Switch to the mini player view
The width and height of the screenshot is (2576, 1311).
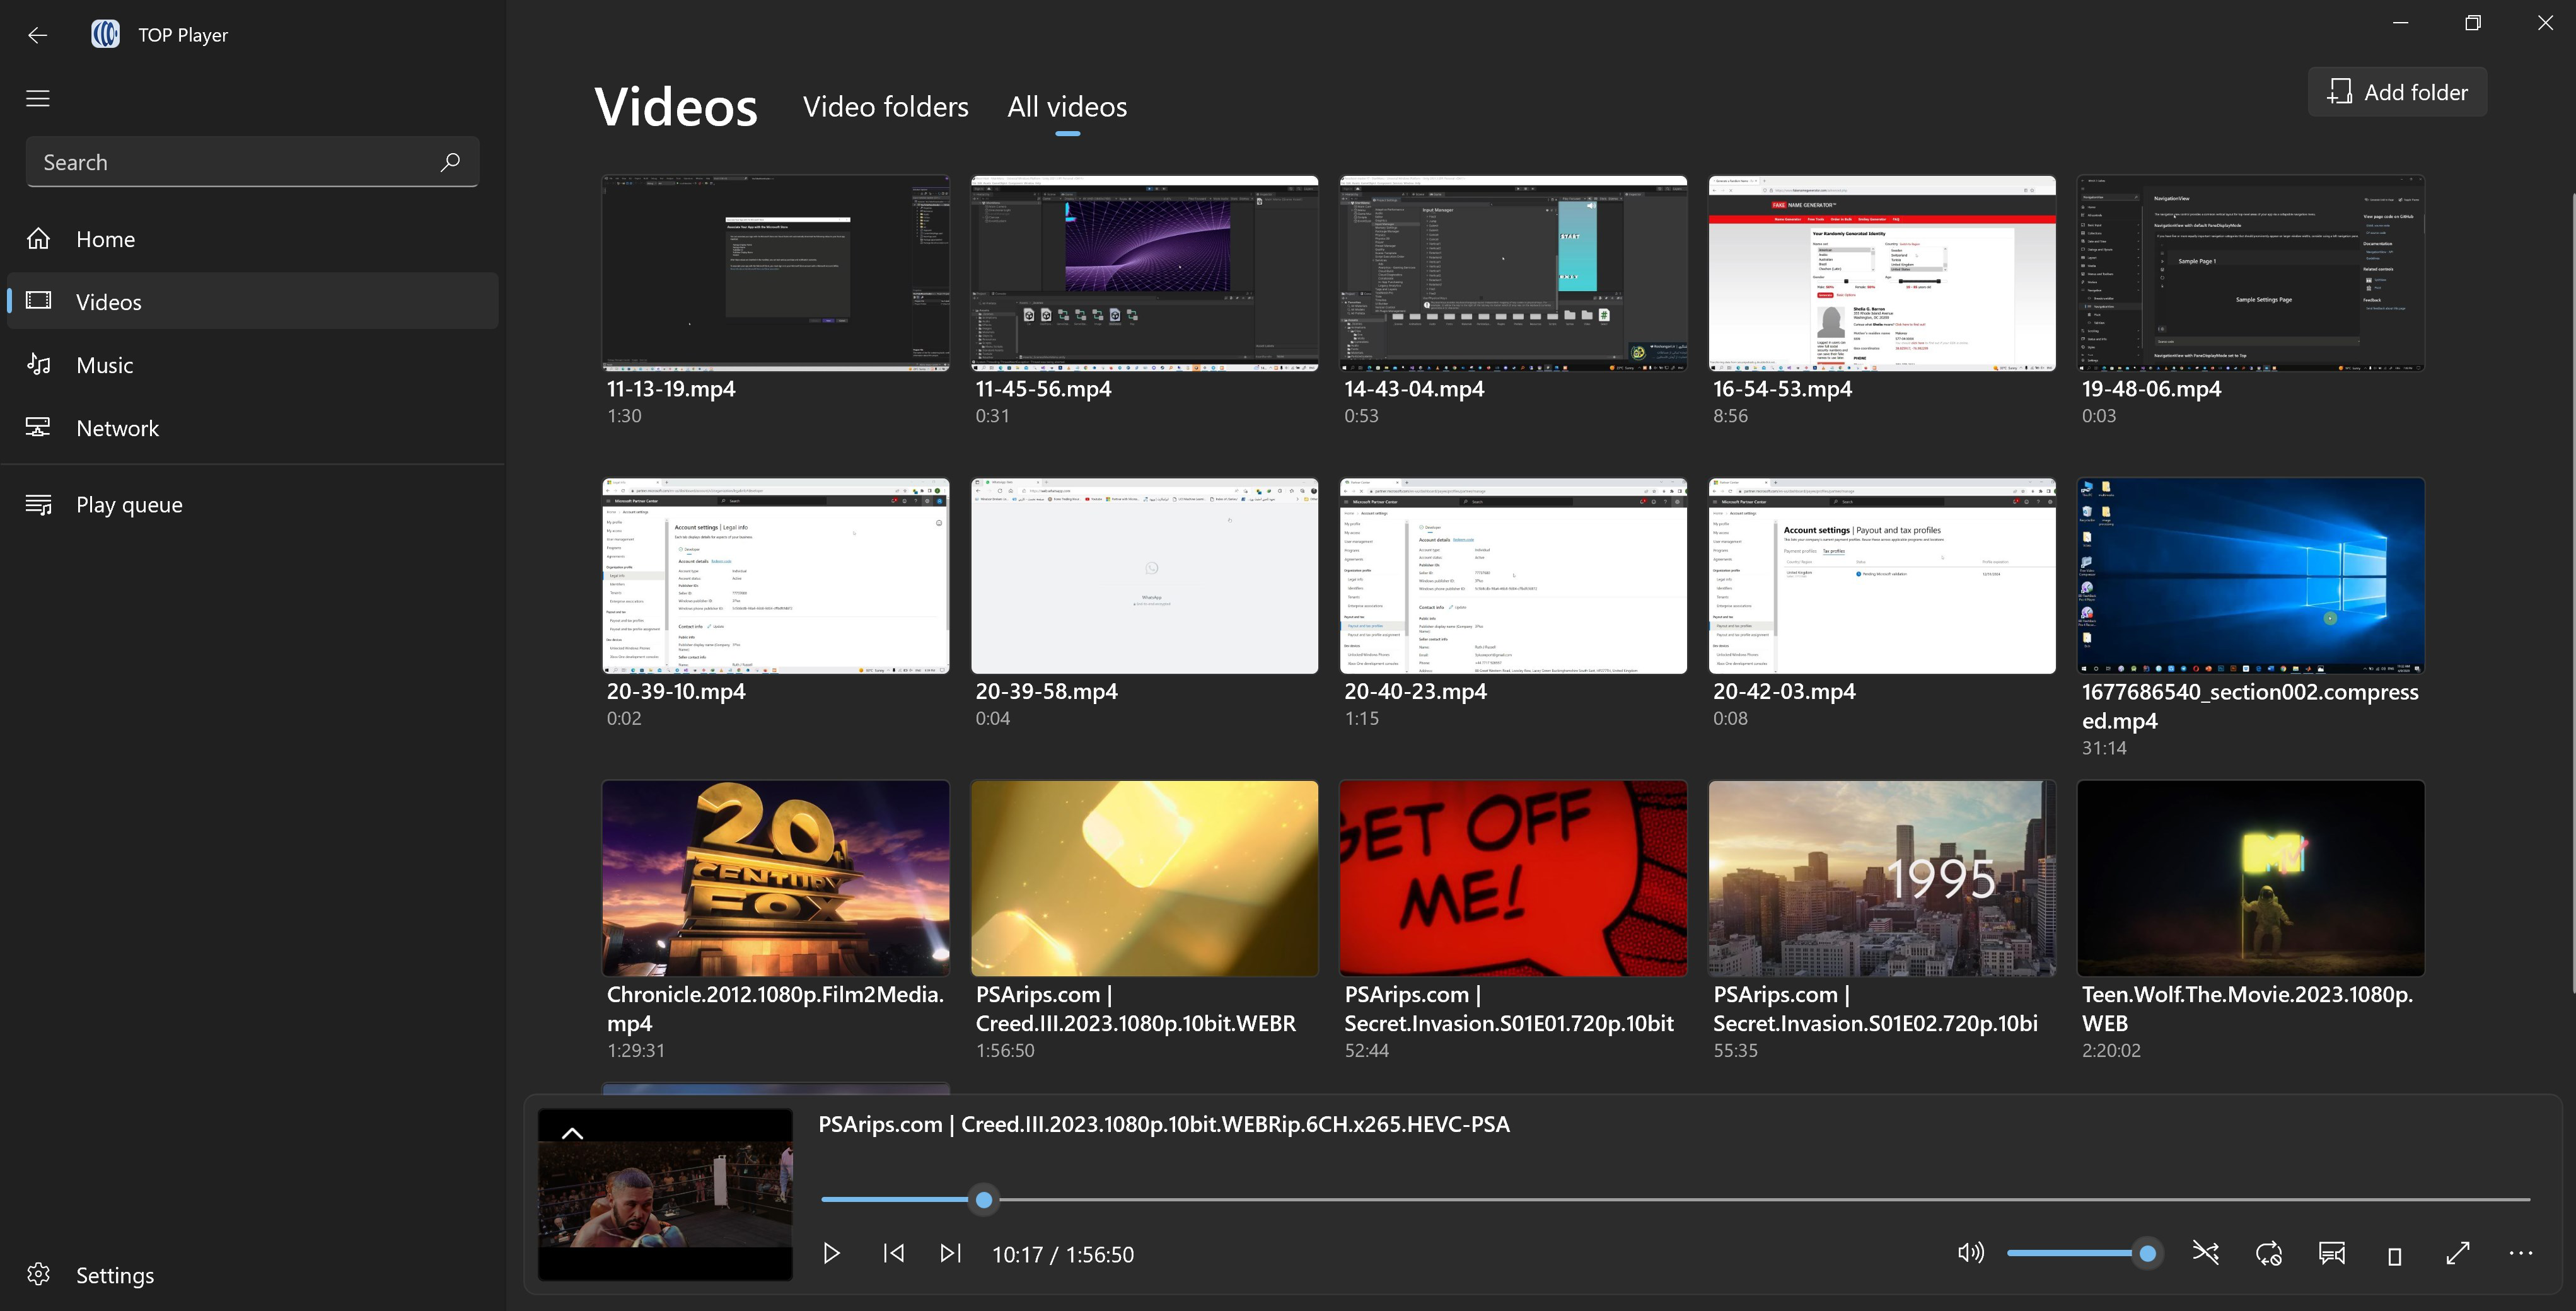pyautogui.click(x=2395, y=1255)
